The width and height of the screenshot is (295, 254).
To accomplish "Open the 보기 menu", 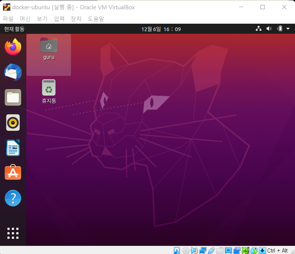I will [42, 19].
